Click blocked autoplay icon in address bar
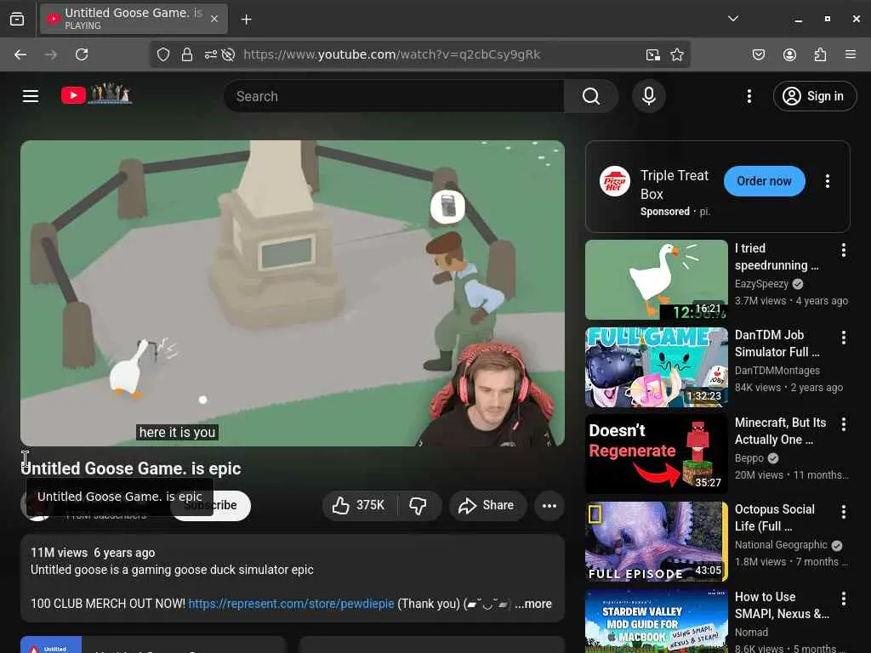The height and width of the screenshot is (653, 871). [x=228, y=54]
